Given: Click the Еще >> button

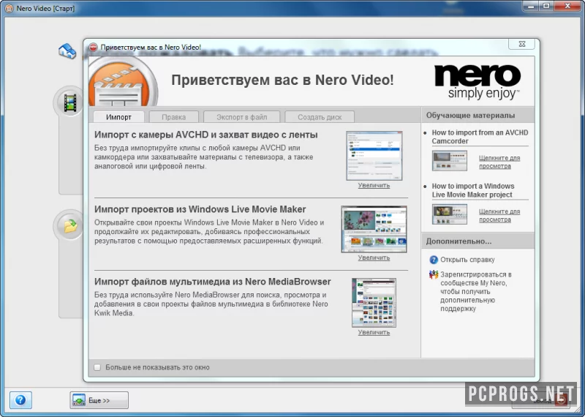Looking at the screenshot, I should 99,400.
